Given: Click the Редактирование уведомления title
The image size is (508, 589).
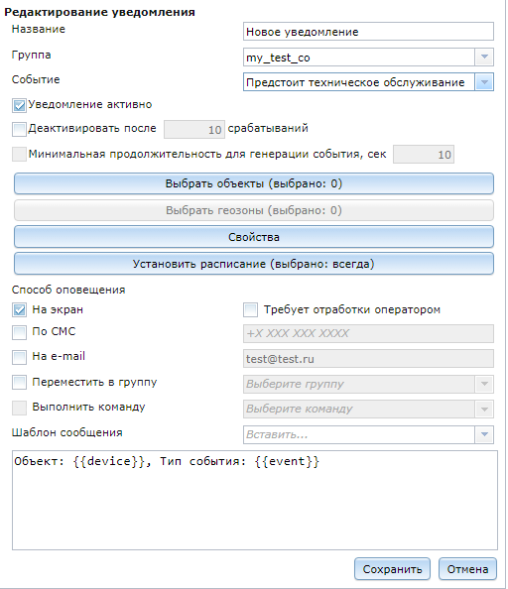Looking at the screenshot, I should (99, 12).
